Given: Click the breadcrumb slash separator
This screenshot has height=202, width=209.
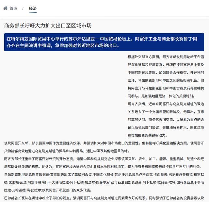Looking at the screenshot, I should point(23,9).
